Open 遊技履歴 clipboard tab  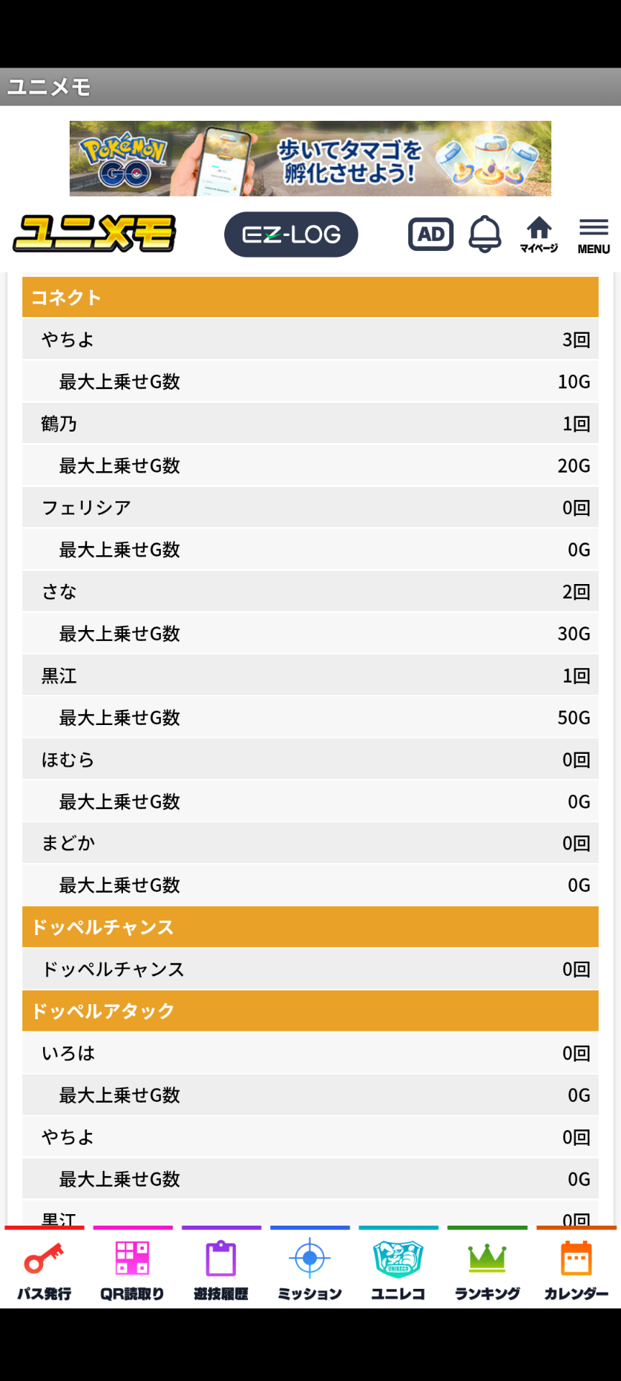tap(221, 1271)
